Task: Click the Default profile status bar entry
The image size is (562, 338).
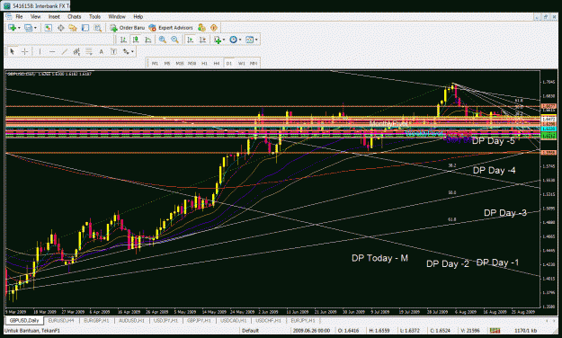Action: pyautogui.click(x=250, y=331)
